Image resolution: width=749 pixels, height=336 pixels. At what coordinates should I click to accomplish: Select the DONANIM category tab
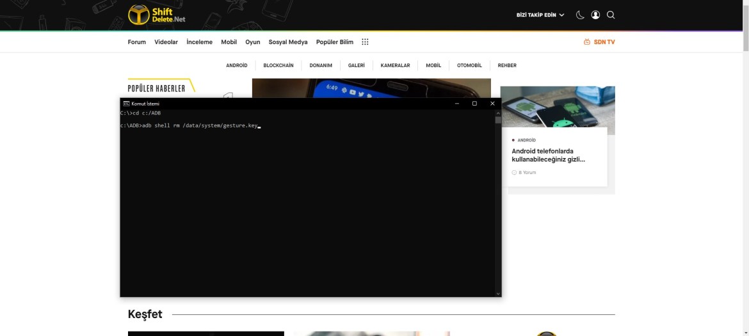point(321,65)
